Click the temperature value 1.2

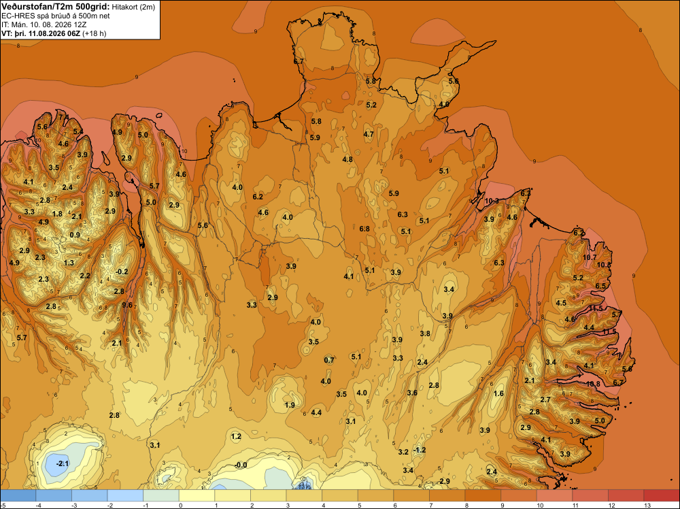pos(236,436)
